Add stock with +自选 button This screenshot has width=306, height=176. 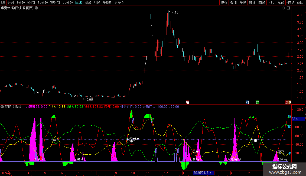click(290, 2)
